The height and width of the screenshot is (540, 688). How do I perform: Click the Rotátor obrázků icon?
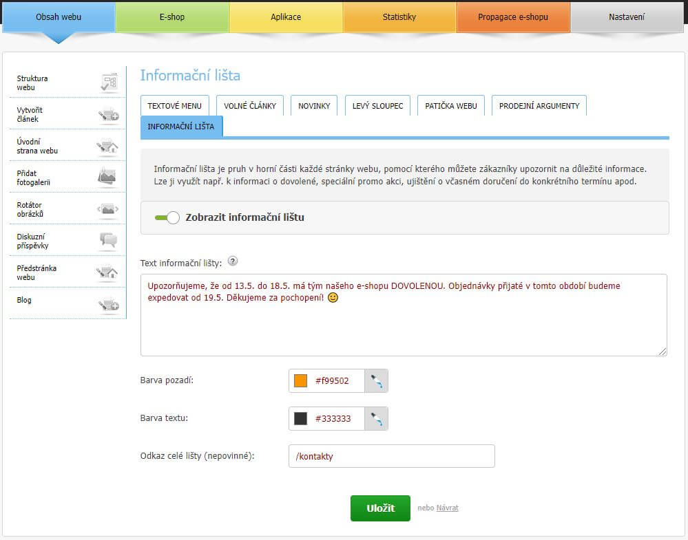tap(107, 209)
